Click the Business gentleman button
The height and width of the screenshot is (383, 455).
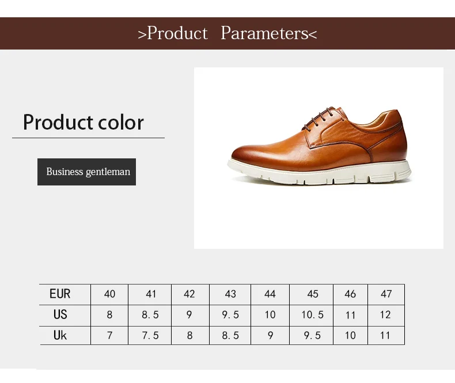click(87, 172)
